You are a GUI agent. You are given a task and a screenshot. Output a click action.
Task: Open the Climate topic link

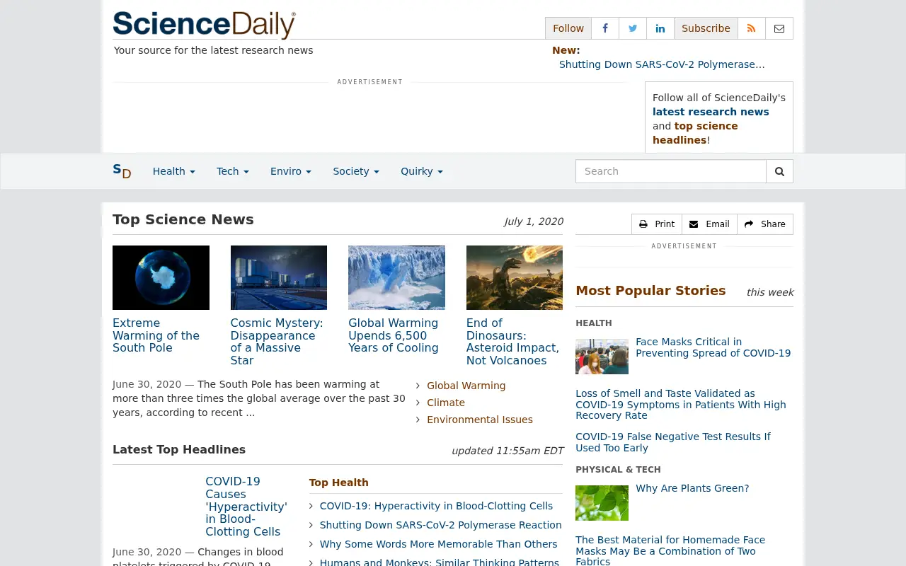[446, 403]
